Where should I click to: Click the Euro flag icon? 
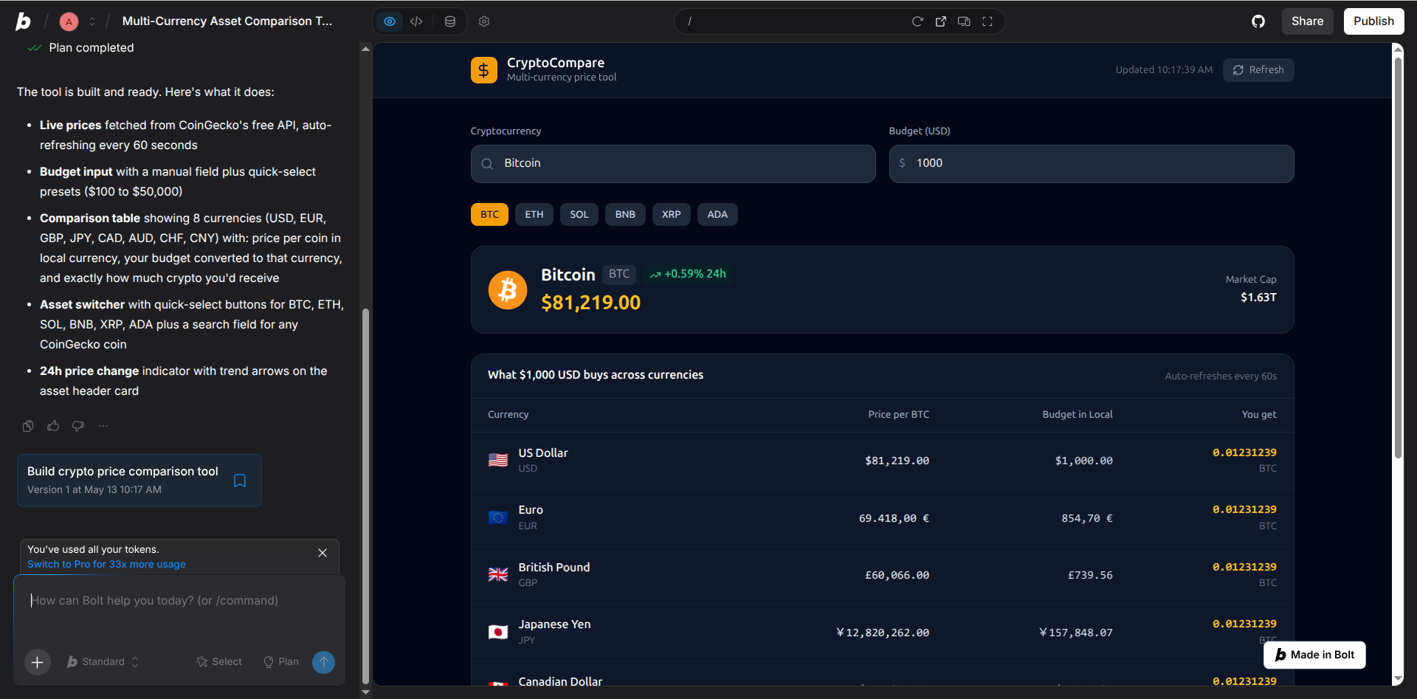click(x=498, y=517)
